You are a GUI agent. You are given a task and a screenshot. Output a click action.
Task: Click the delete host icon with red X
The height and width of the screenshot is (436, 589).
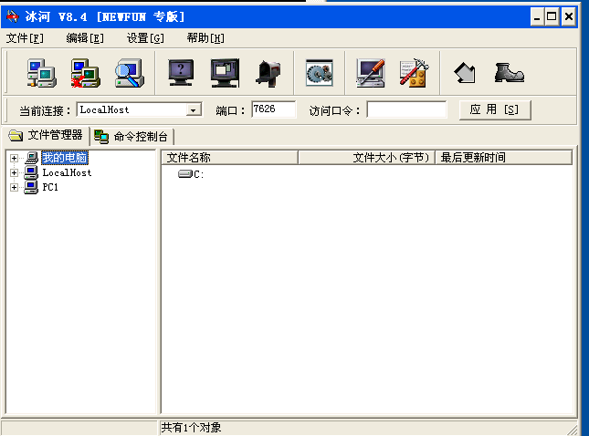click(86, 73)
